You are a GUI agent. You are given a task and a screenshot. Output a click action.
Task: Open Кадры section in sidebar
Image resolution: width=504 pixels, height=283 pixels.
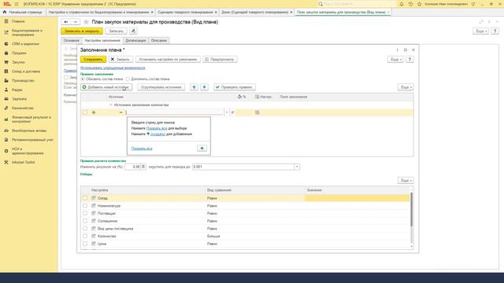tap(17, 90)
